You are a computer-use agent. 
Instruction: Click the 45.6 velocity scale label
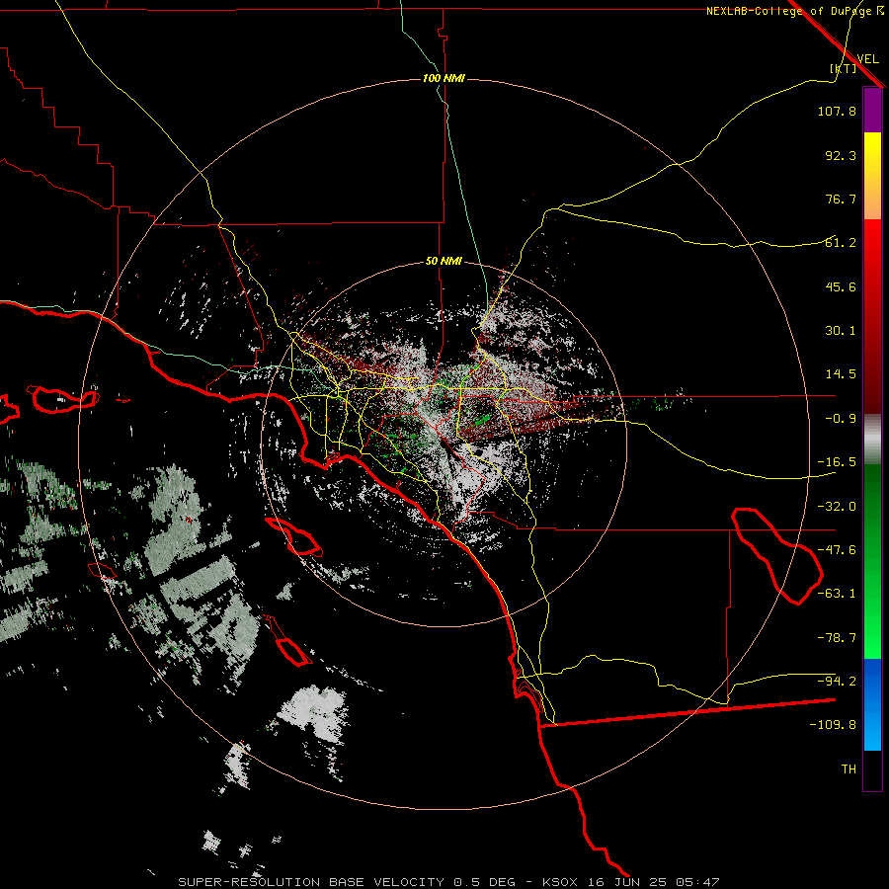841,286
